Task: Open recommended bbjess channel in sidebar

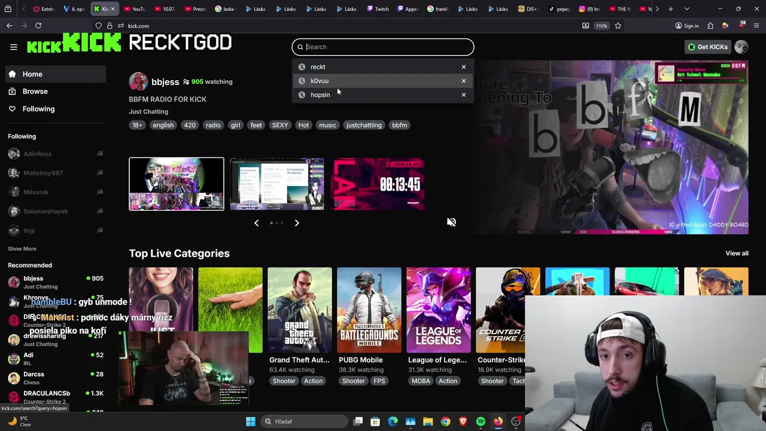Action: click(56, 282)
